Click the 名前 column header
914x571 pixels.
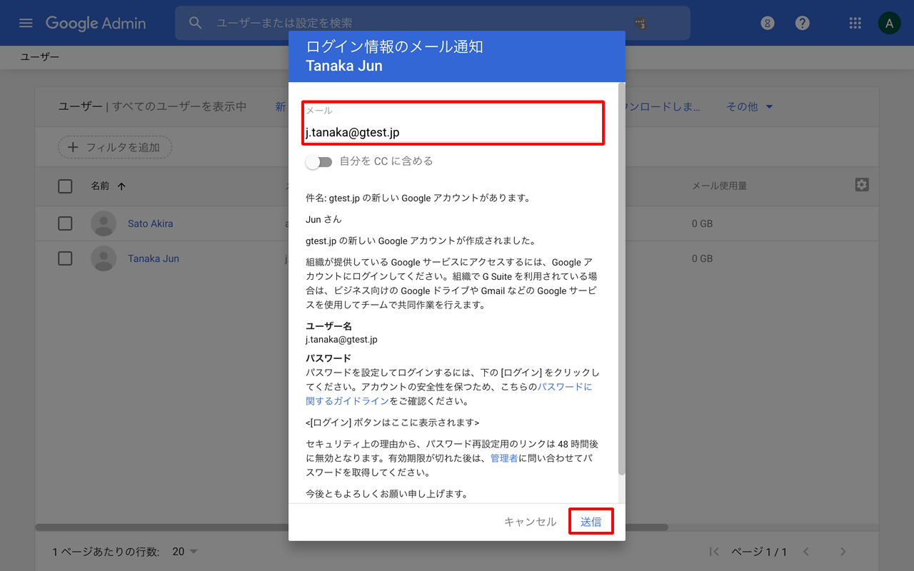[100, 186]
